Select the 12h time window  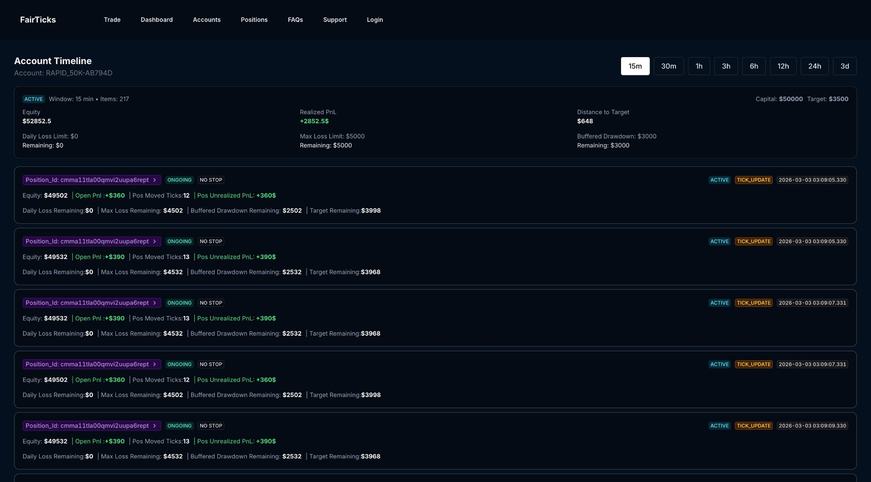click(x=783, y=66)
